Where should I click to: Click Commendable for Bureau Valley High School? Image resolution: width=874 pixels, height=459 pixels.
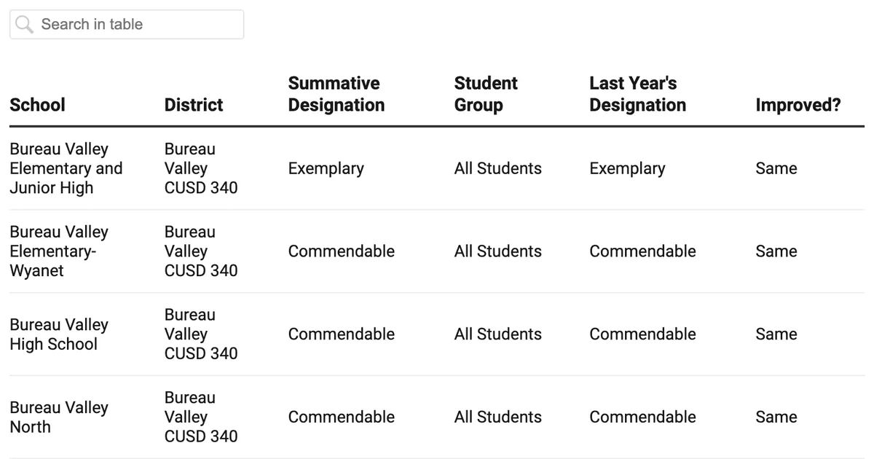tap(342, 334)
